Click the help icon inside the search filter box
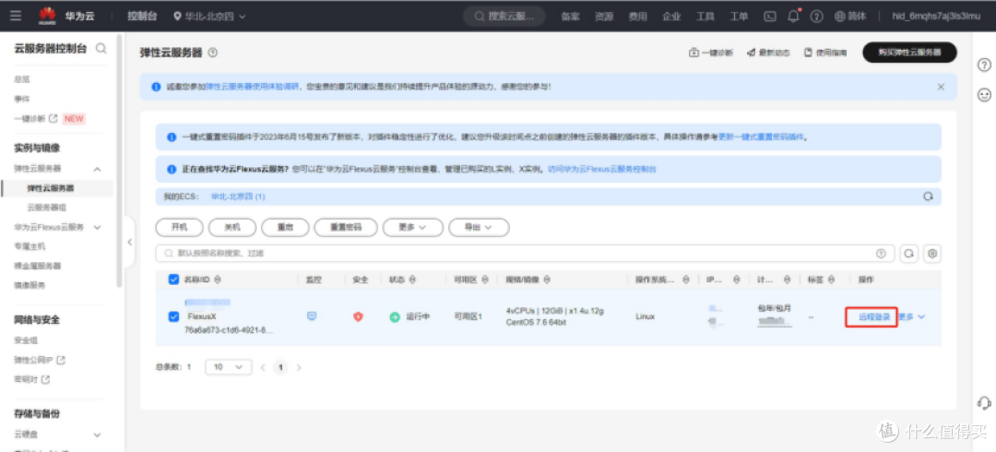Viewport: 996px width, 452px height. point(881,253)
